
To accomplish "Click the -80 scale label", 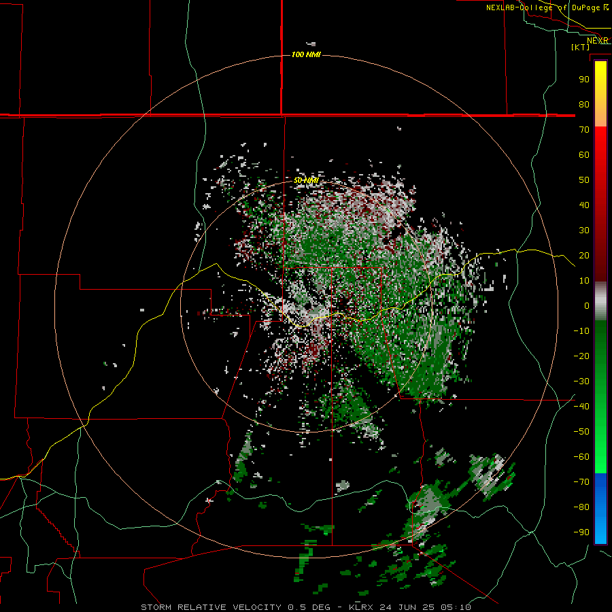I will (581, 507).
